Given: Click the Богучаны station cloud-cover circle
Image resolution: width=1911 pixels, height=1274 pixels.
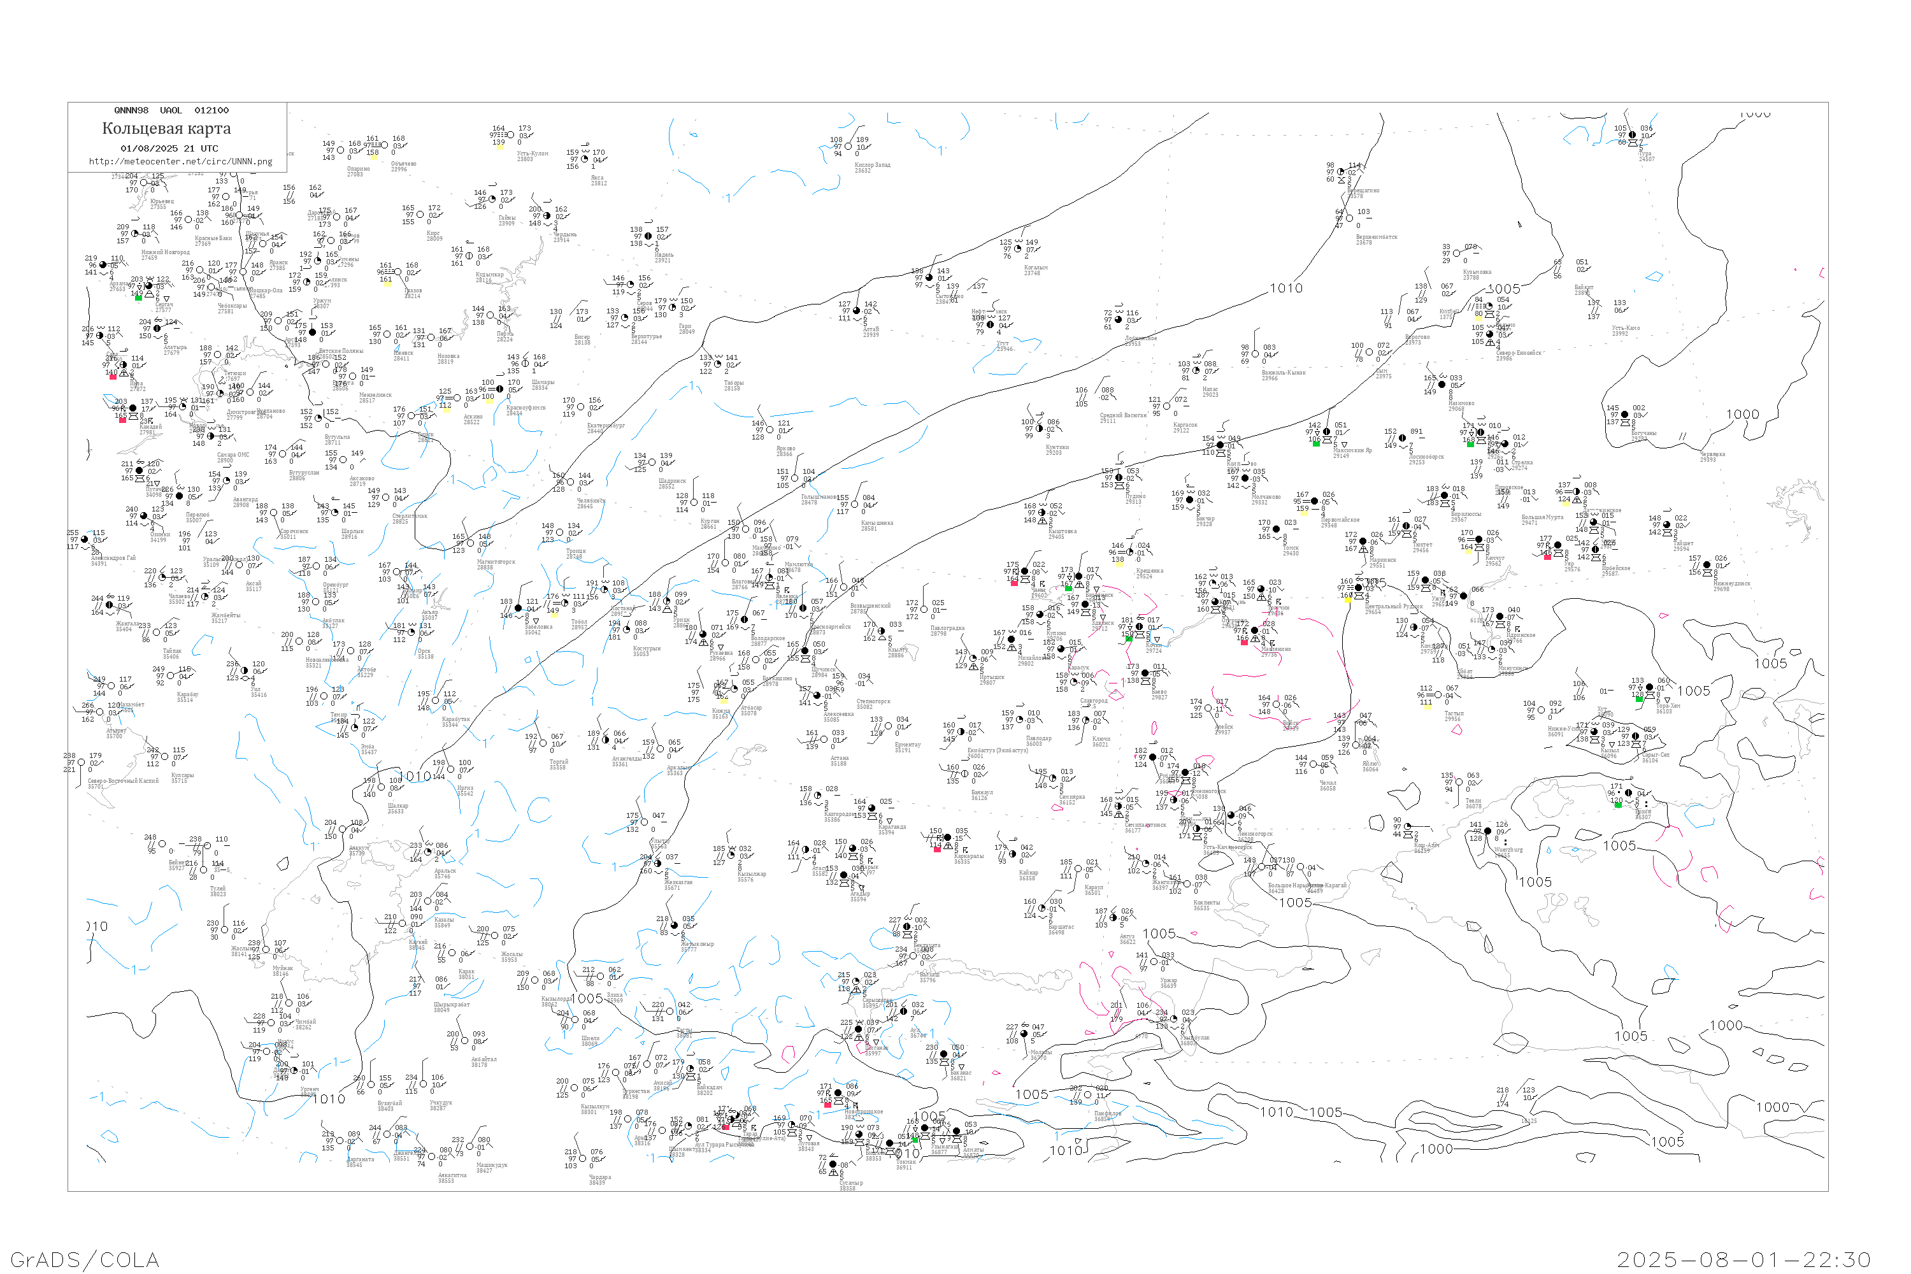Looking at the screenshot, I should click(1624, 415).
